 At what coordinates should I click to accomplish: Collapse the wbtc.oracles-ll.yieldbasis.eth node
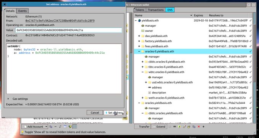[142, 72]
